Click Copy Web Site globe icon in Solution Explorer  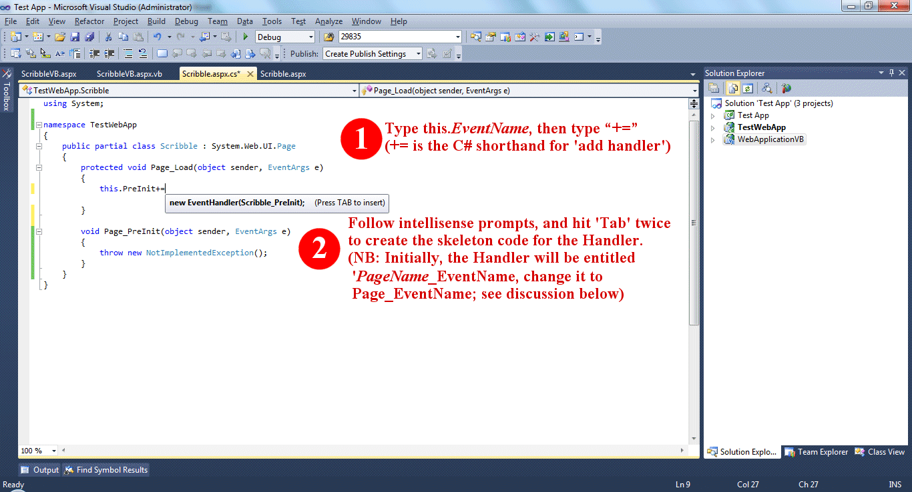click(786, 87)
